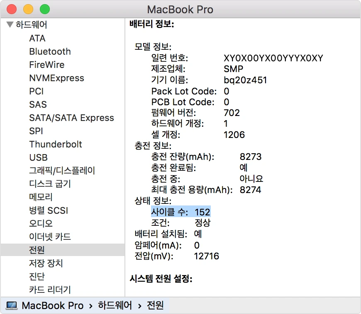Image resolution: width=361 pixels, height=314 pixels.
Task: Collapse the 하드웨어 section disclosure triangle
Action: point(9,24)
